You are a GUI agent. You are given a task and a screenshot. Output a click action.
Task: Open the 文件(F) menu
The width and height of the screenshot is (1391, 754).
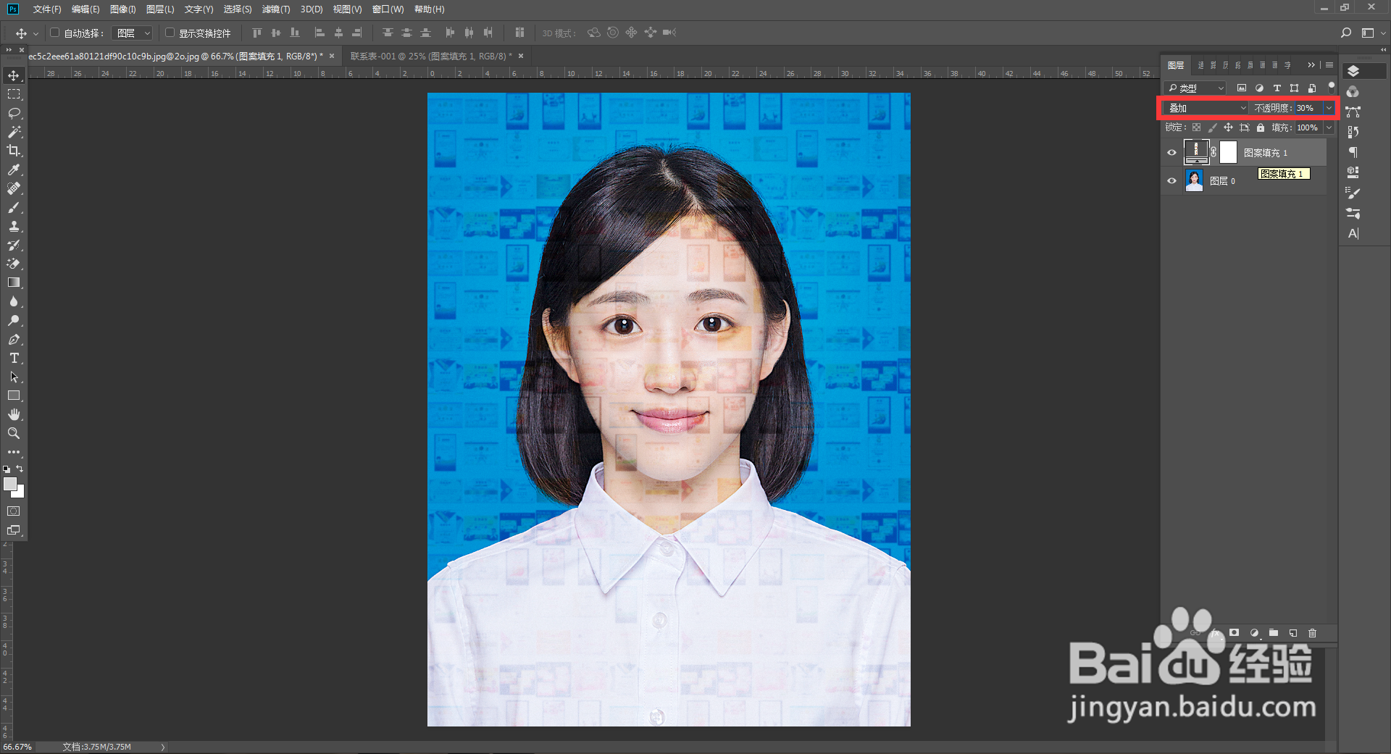pyautogui.click(x=47, y=9)
